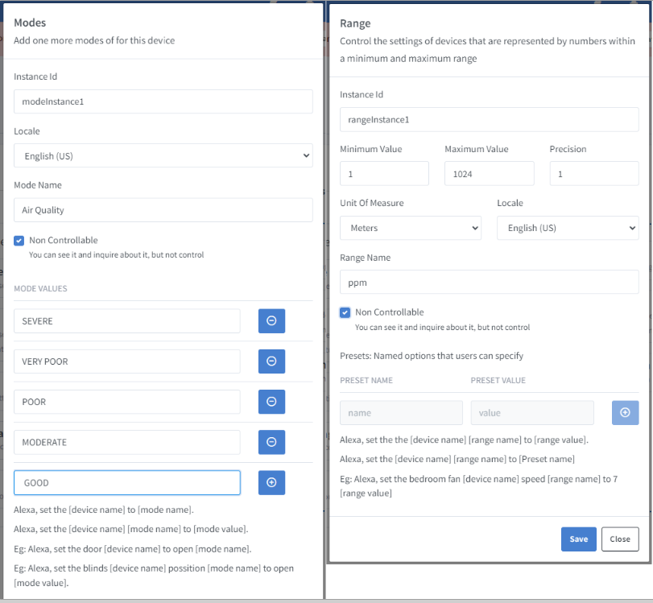Add a new preset in the Range dialog
The height and width of the screenshot is (603, 653).
coord(625,412)
